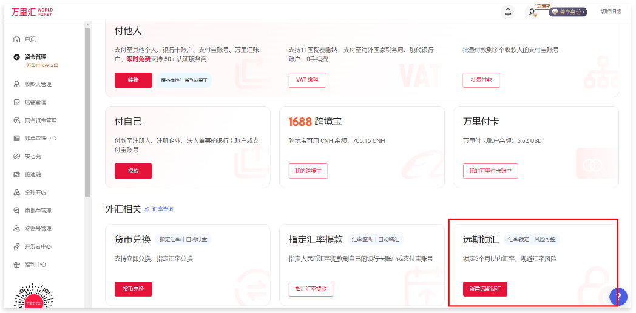Click the 多账号管理 users icon

[16, 228]
